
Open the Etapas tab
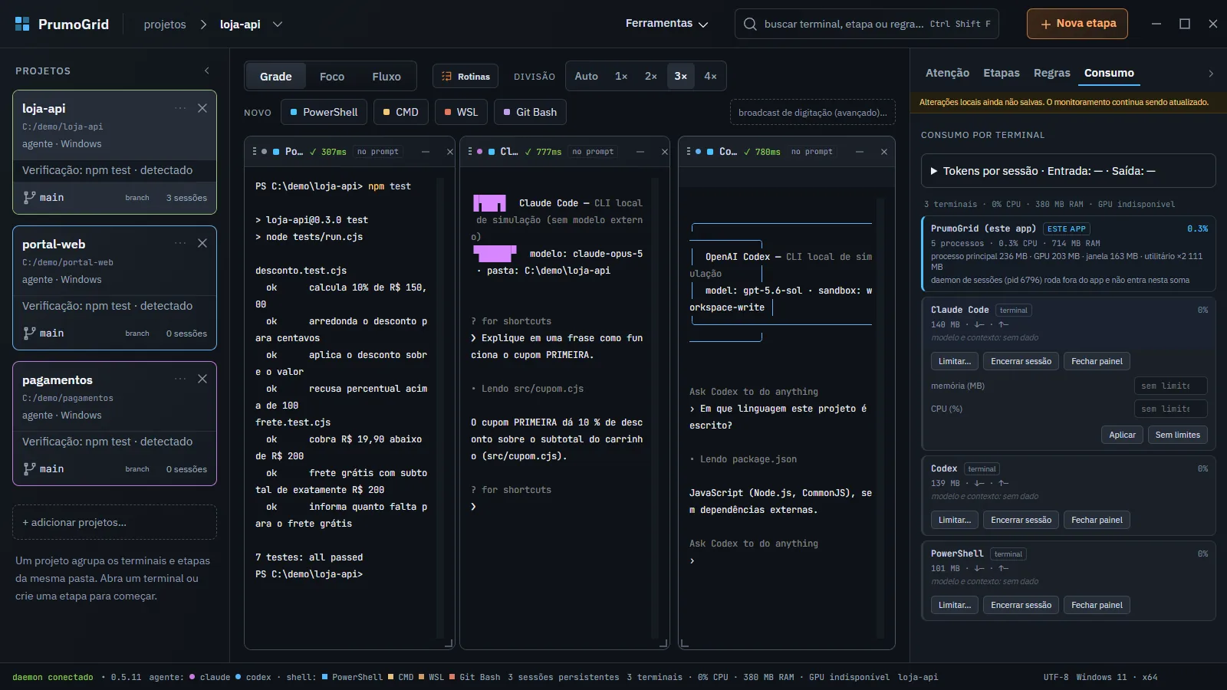pos(1002,73)
